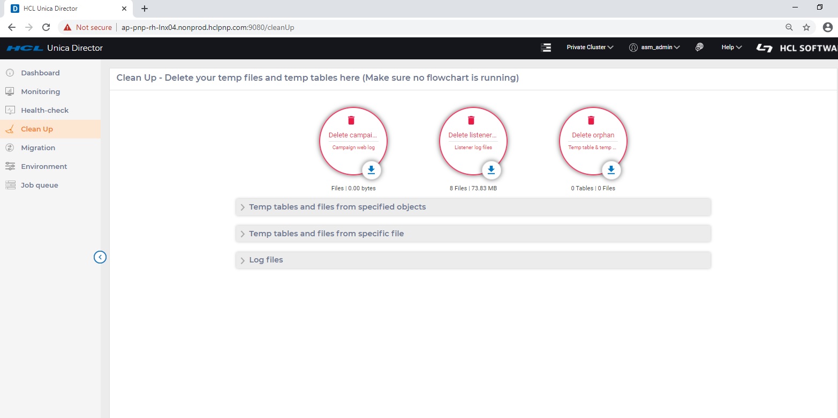
Task: Click the Monitoring chart icon
Action: point(10,91)
